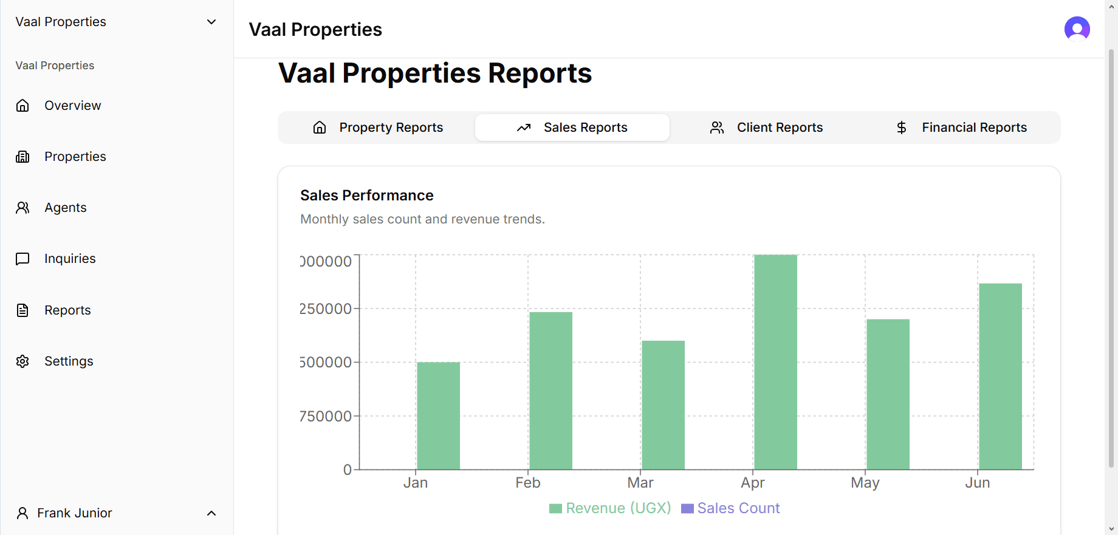Click the Vaal Properties header title
This screenshot has height=535, width=1118.
tap(315, 29)
